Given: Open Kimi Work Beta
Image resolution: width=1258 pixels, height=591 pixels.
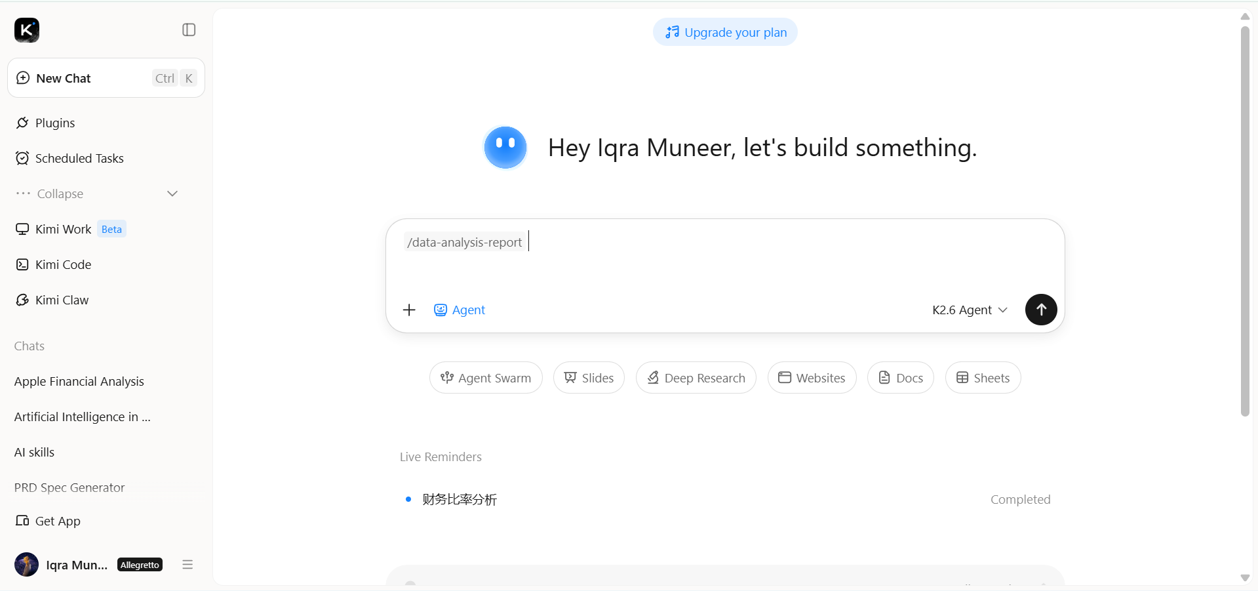Looking at the screenshot, I should click(71, 230).
